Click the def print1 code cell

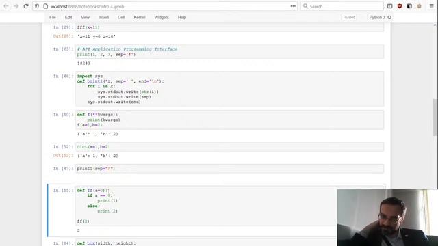click(x=230, y=89)
